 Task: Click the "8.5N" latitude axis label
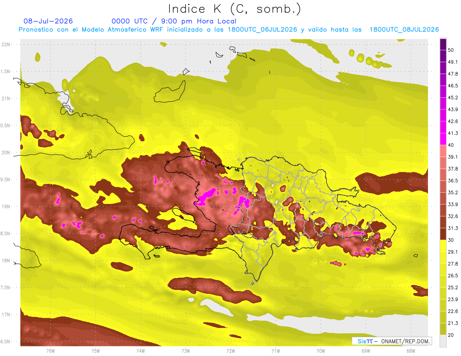[x=5, y=233]
